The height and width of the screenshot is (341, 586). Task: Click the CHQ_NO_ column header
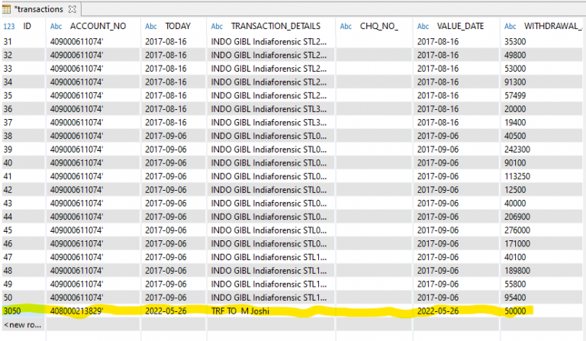point(379,26)
